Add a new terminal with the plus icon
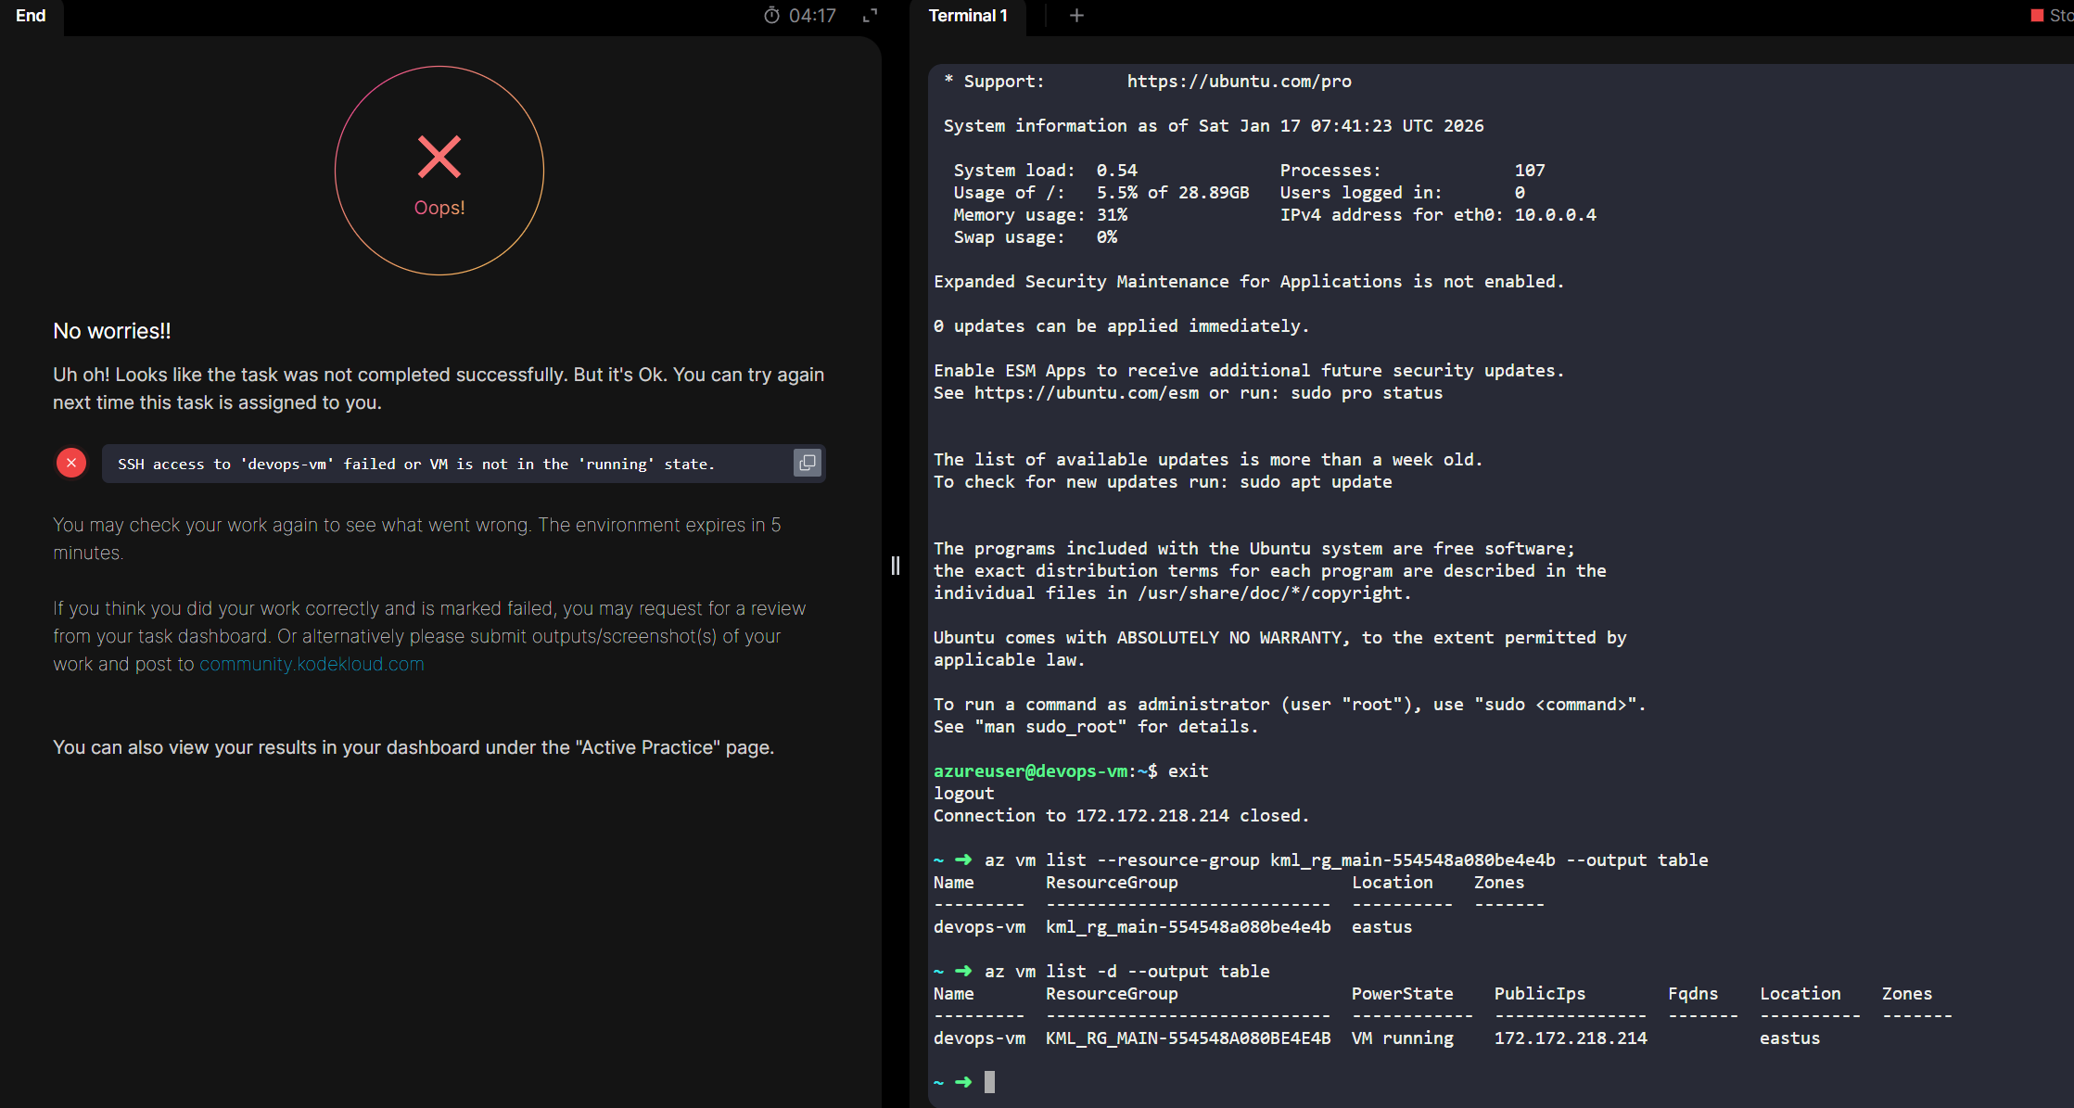The width and height of the screenshot is (2074, 1108). tap(1076, 16)
